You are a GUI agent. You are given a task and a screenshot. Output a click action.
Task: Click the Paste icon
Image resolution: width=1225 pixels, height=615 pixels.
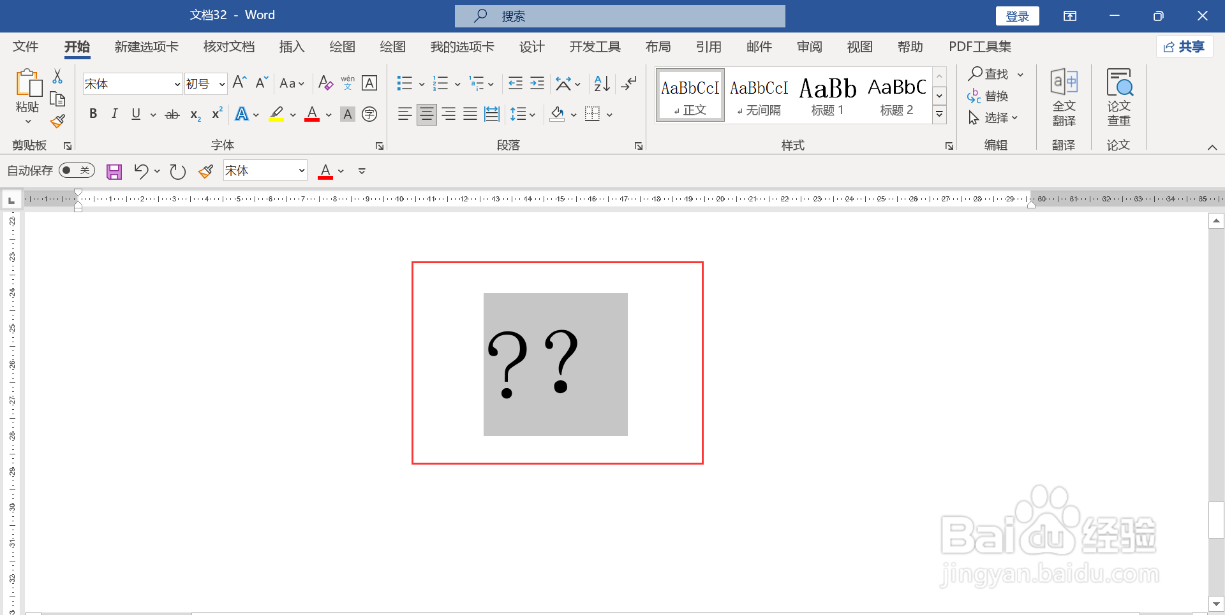pos(28,83)
